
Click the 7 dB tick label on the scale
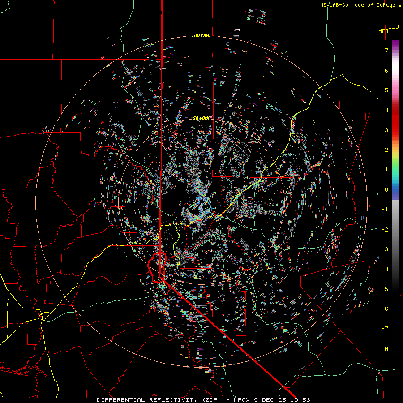pyautogui.click(x=386, y=50)
